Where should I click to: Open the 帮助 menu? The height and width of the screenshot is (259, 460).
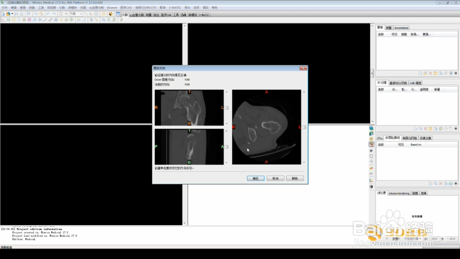coord(214,8)
